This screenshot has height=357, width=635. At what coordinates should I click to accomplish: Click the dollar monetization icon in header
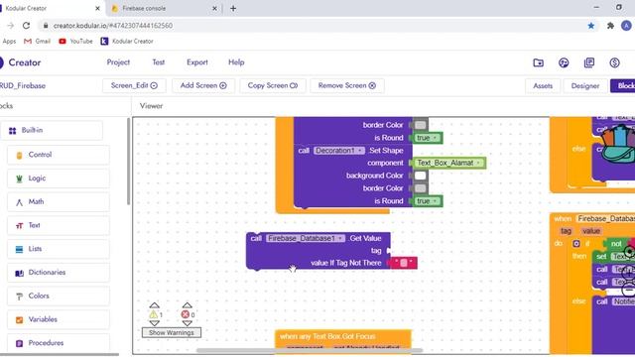coord(614,62)
